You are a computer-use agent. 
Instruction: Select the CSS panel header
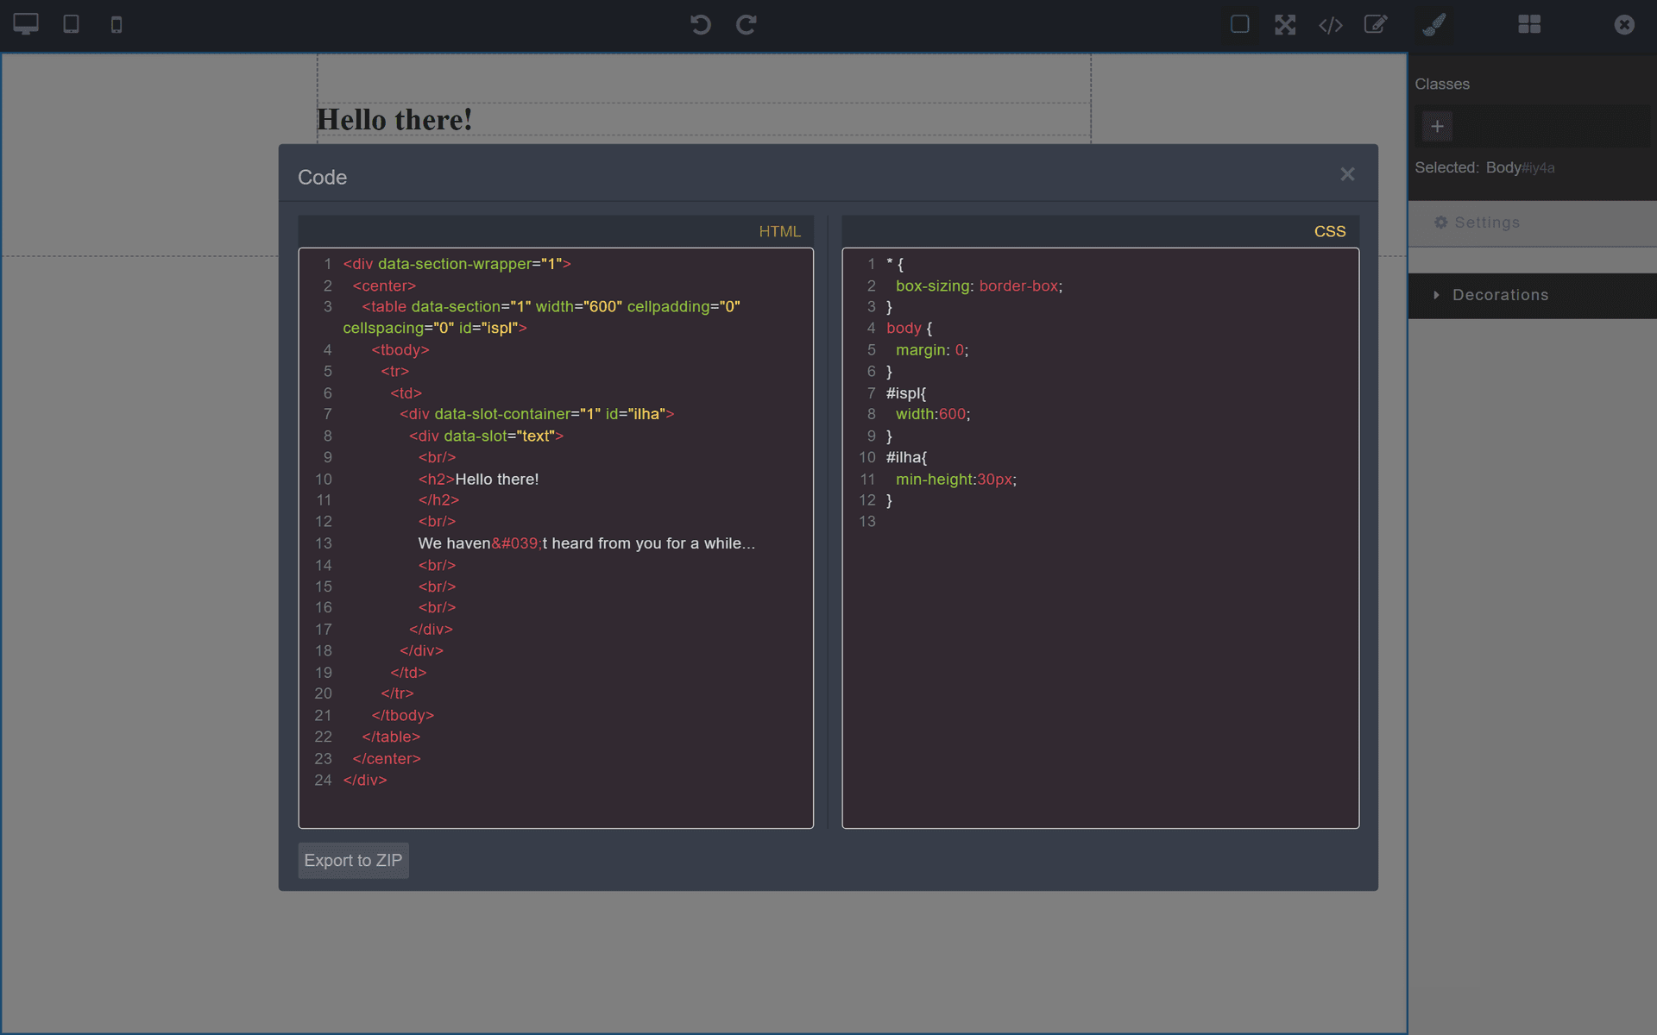click(1329, 231)
